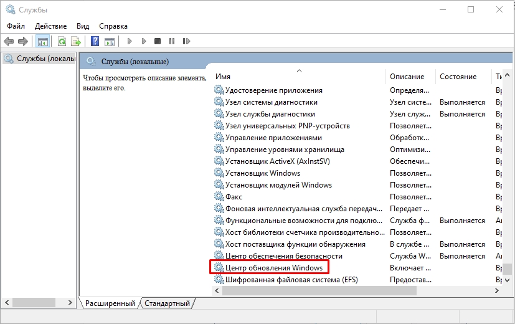Click the gear icon beside Факс
This screenshot has height=324, width=515.
[219, 196]
